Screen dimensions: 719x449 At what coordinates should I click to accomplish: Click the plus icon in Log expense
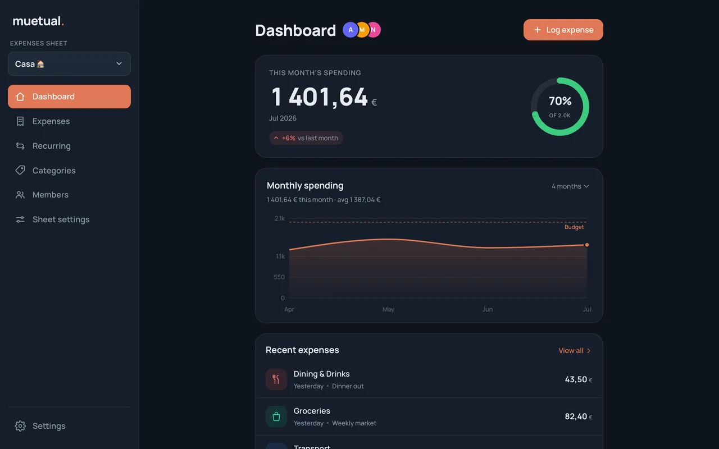(538, 30)
